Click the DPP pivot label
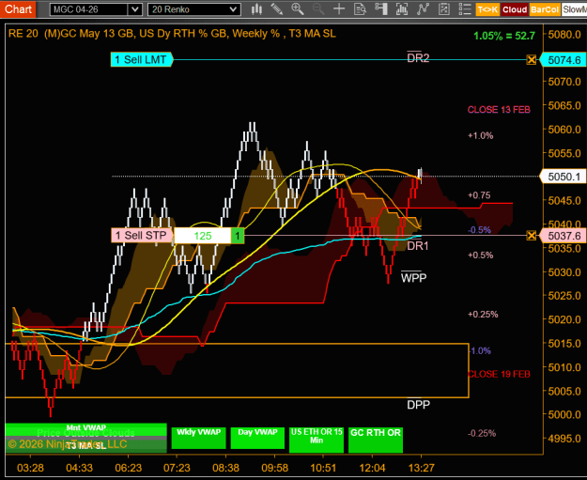587x480 pixels. pos(419,404)
